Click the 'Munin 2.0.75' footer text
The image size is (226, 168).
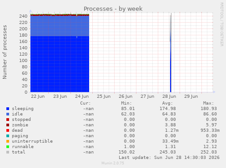(x=113, y=163)
